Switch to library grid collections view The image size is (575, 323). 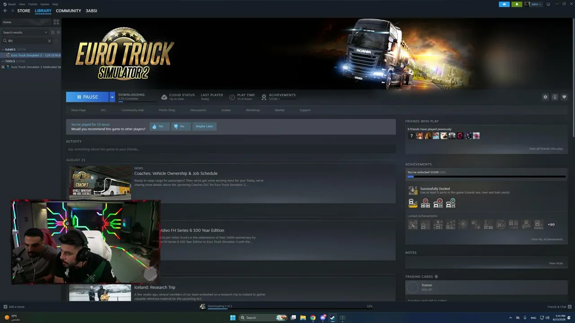click(x=56, y=22)
